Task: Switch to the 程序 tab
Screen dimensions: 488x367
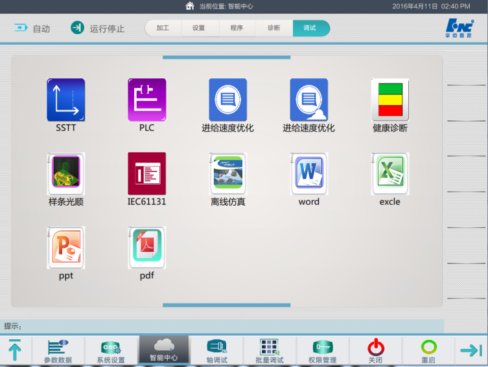Action: click(x=236, y=28)
